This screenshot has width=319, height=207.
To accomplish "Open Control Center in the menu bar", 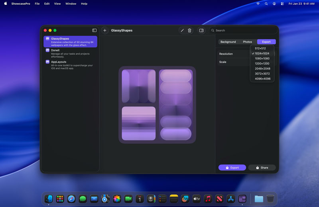I will [x=283, y=4].
